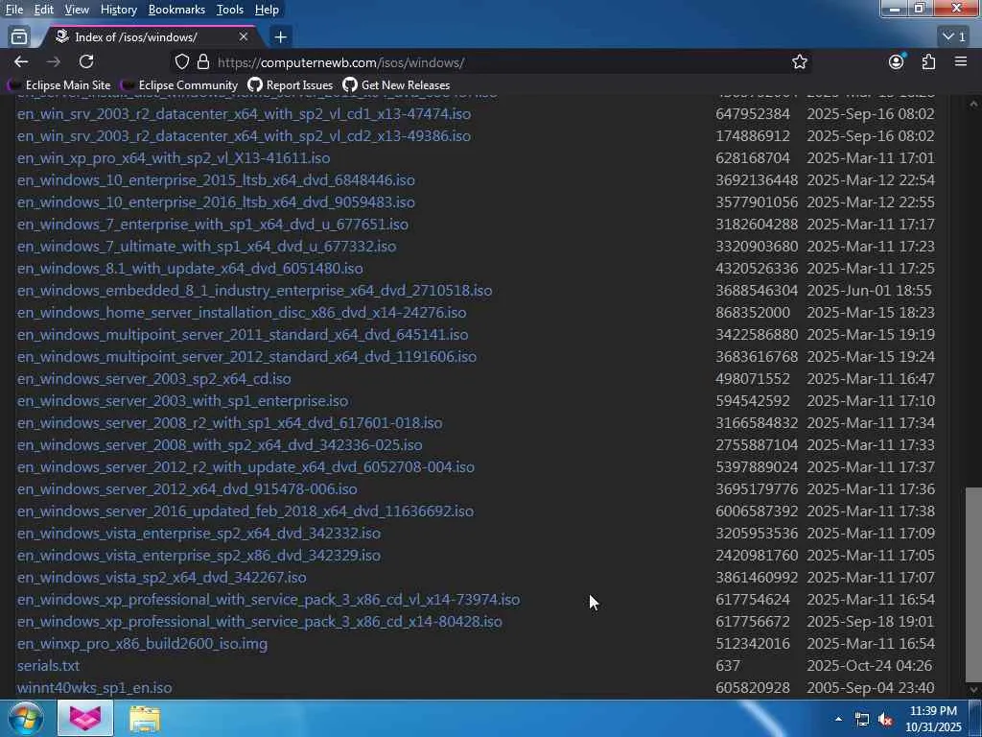
Task: Open Vista Enterprise SP2 x64 iso link
Action: pyautogui.click(x=199, y=534)
